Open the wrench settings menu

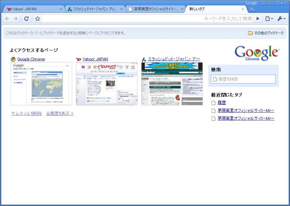tap(281, 18)
